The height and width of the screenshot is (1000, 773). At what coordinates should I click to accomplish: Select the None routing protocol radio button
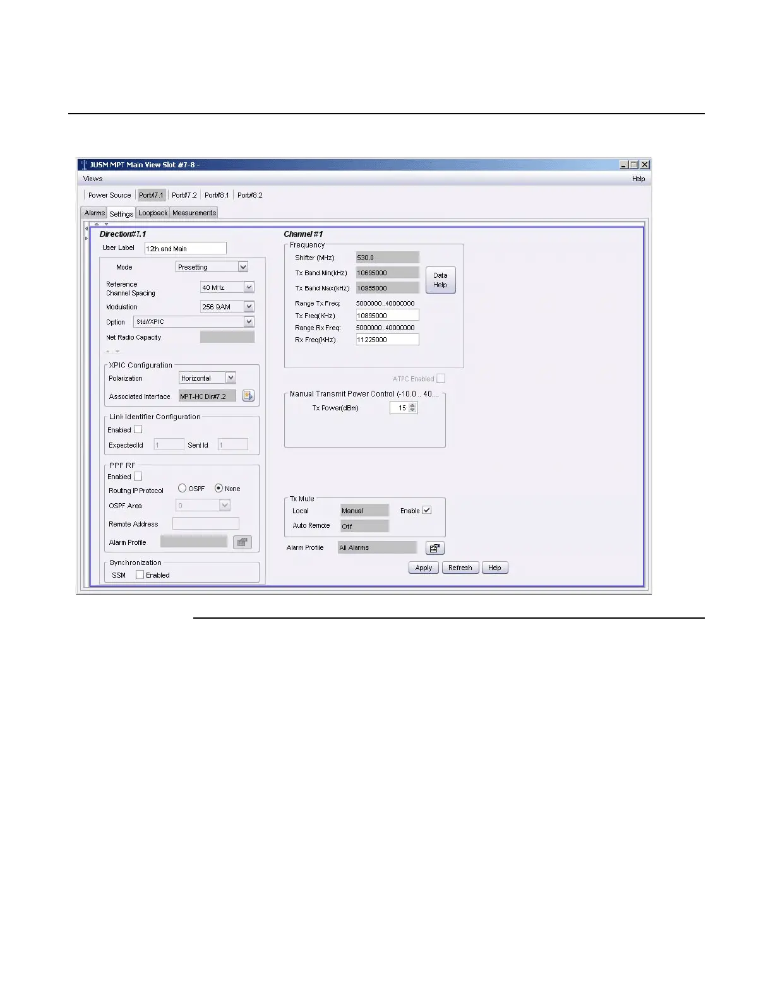click(219, 488)
